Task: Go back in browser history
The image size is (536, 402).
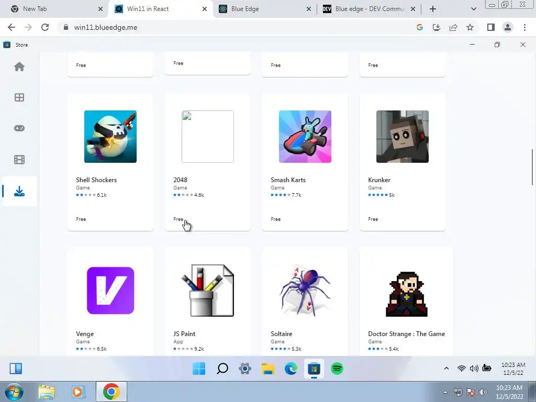Action: tap(12, 27)
